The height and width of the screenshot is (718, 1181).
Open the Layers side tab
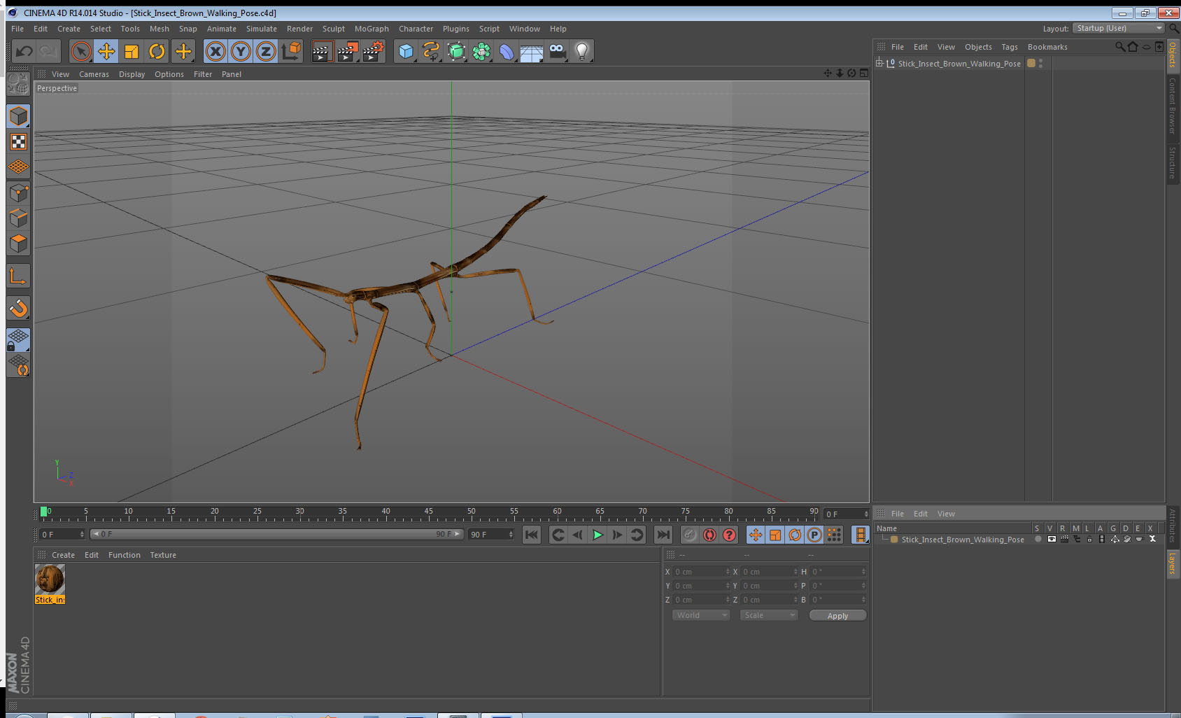[x=1173, y=563]
